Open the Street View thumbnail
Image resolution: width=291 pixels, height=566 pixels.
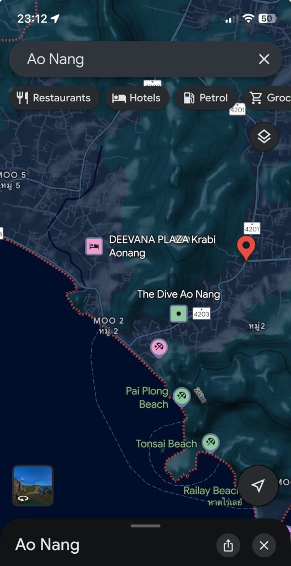33,486
